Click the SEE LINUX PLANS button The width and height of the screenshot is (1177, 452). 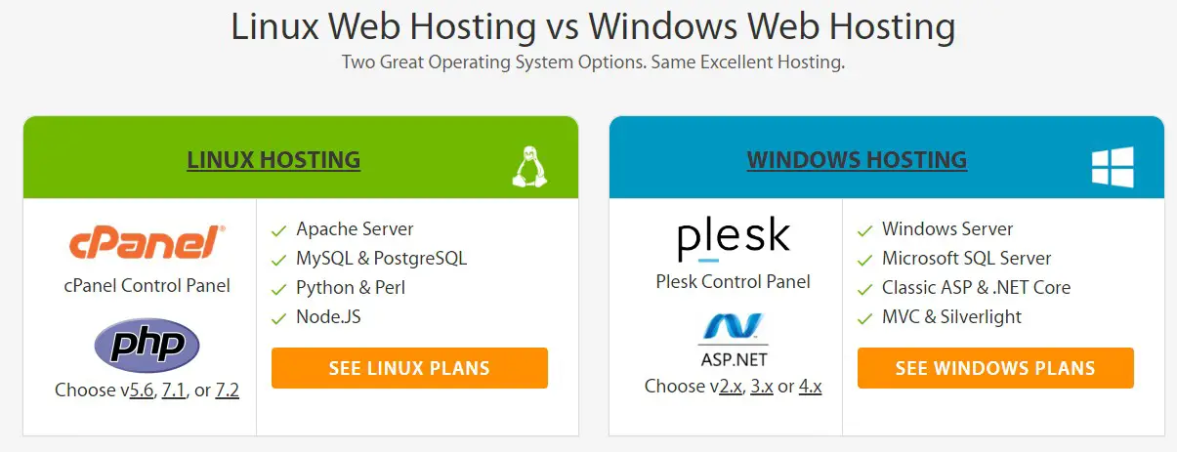pos(409,368)
